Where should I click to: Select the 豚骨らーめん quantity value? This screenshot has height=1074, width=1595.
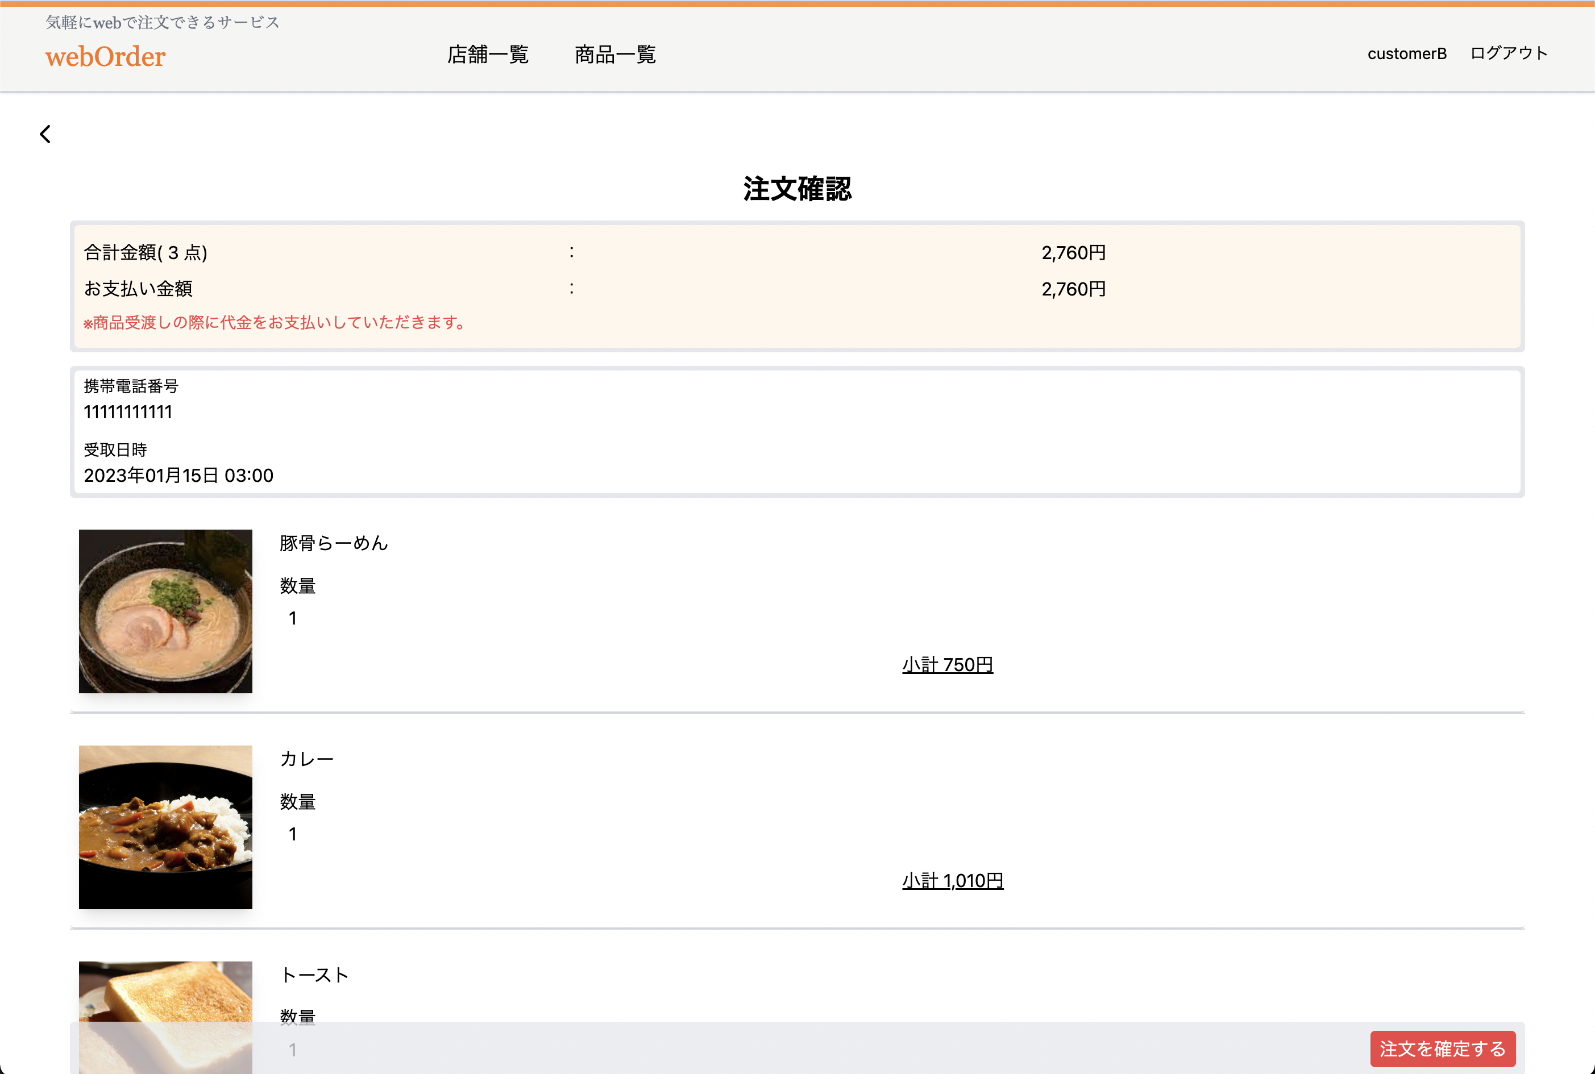(293, 617)
